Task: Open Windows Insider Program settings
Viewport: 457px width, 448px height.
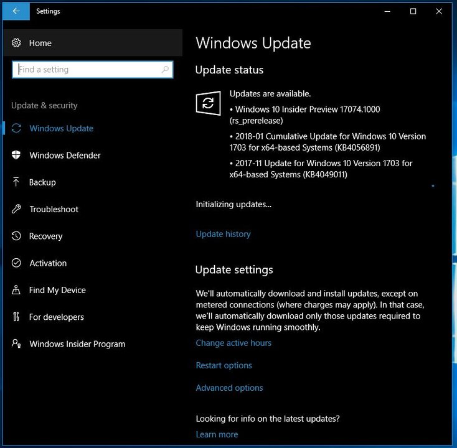Action: (x=93, y=343)
